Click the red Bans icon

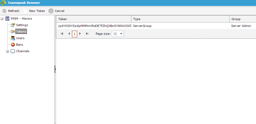13,45
